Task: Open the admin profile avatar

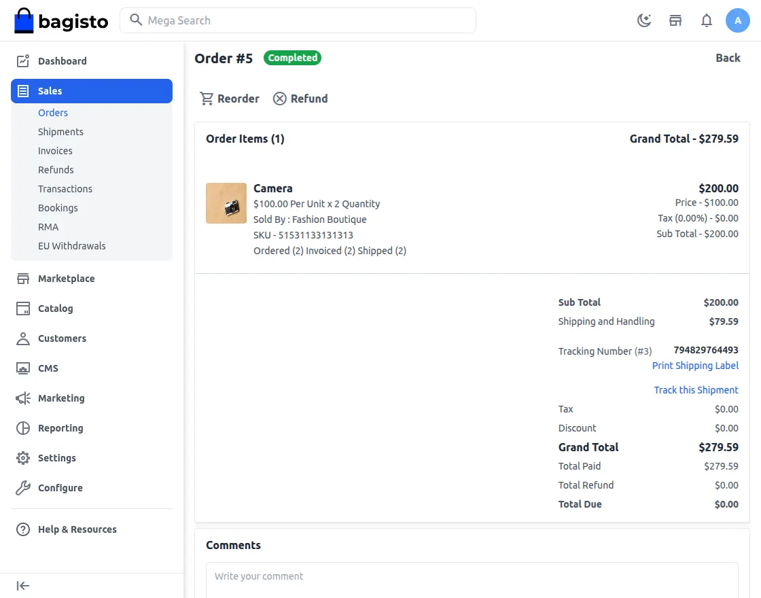Action: (738, 20)
